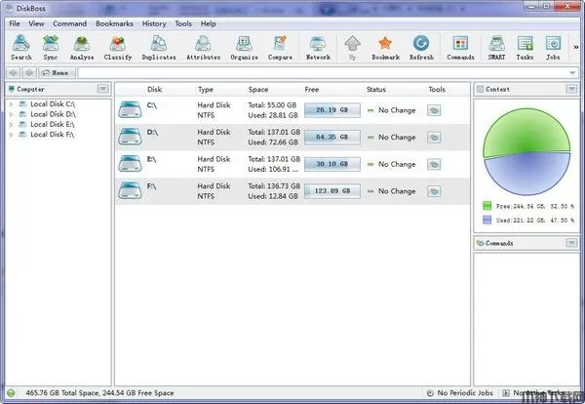585x404 pixels.
Task: Expand the Local Disk C:\ tree node
Action: (x=11, y=103)
